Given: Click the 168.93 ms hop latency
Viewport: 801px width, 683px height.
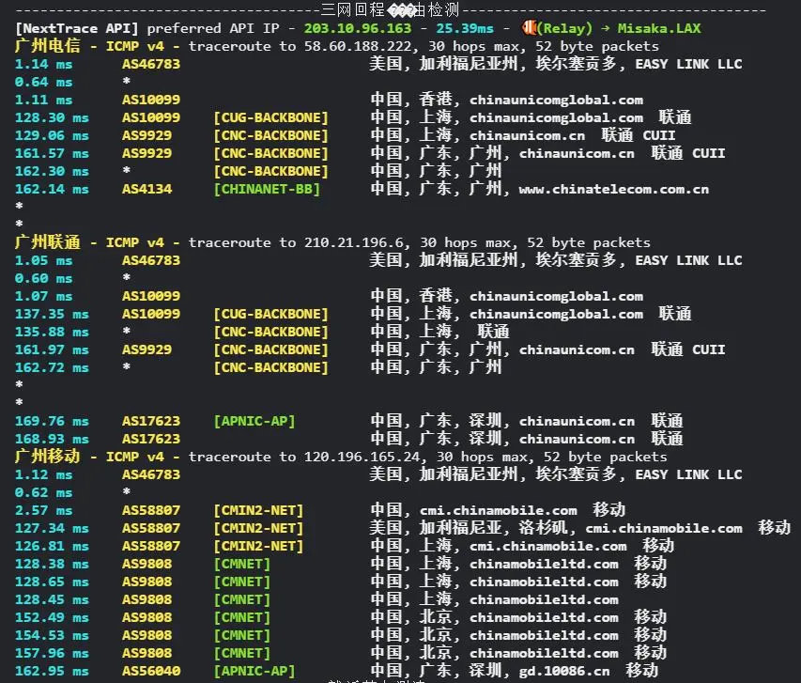Looking at the screenshot, I should click(52, 439).
